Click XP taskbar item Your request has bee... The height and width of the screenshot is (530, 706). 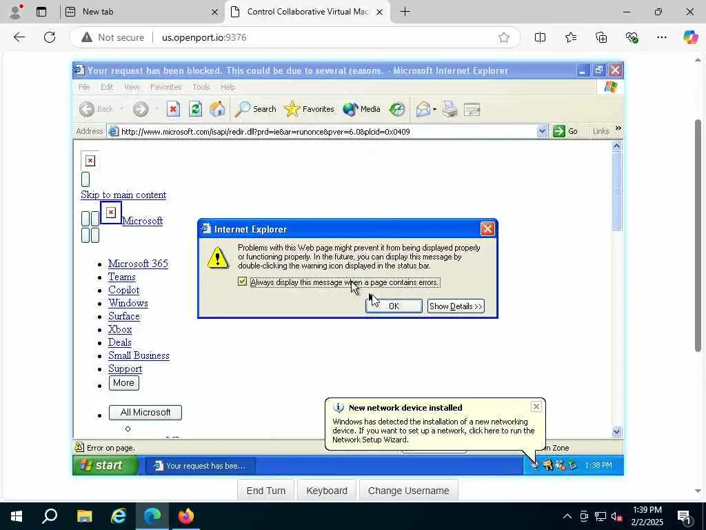click(201, 466)
